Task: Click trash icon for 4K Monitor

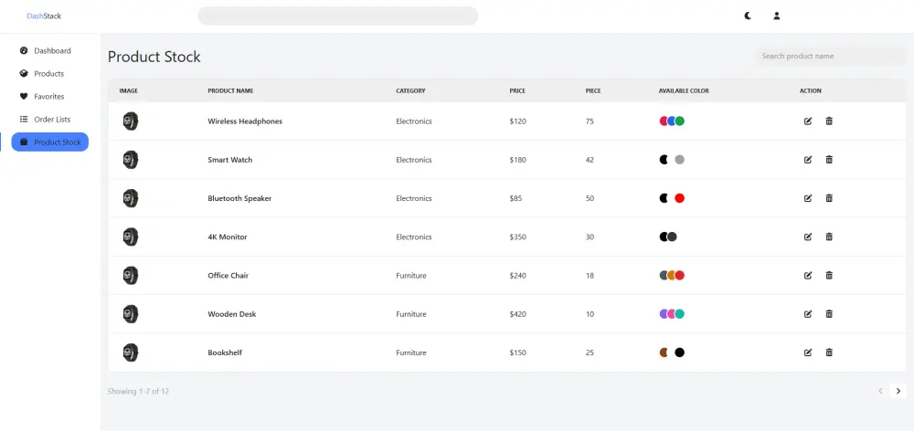Action: [829, 237]
